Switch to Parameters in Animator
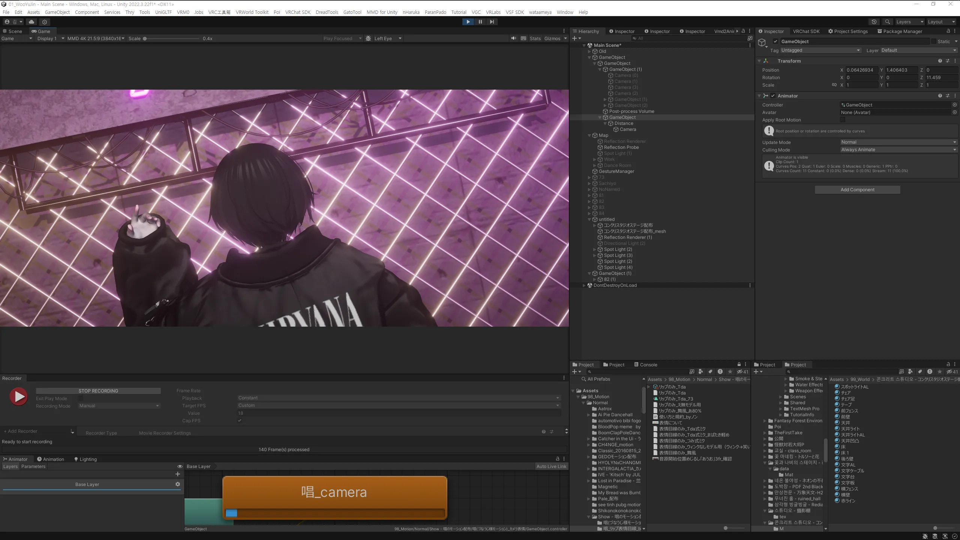 pyautogui.click(x=33, y=466)
